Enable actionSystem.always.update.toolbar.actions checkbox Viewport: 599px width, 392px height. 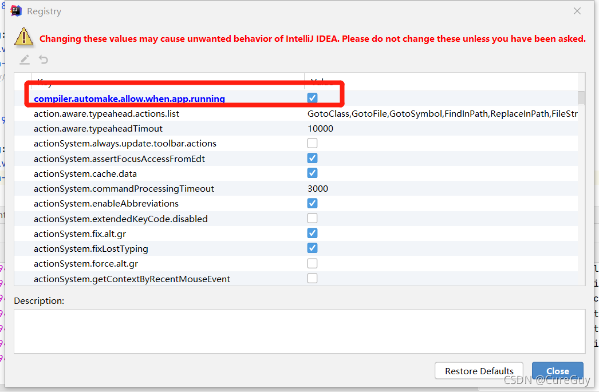(x=312, y=143)
